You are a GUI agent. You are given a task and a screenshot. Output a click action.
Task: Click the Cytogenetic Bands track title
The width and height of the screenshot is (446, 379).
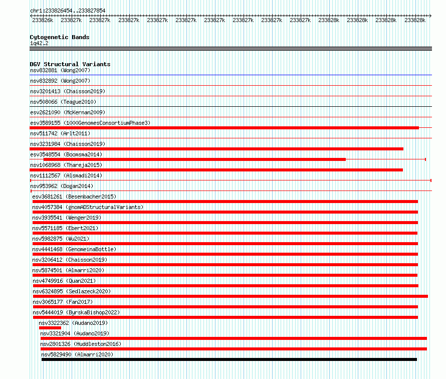60,37
